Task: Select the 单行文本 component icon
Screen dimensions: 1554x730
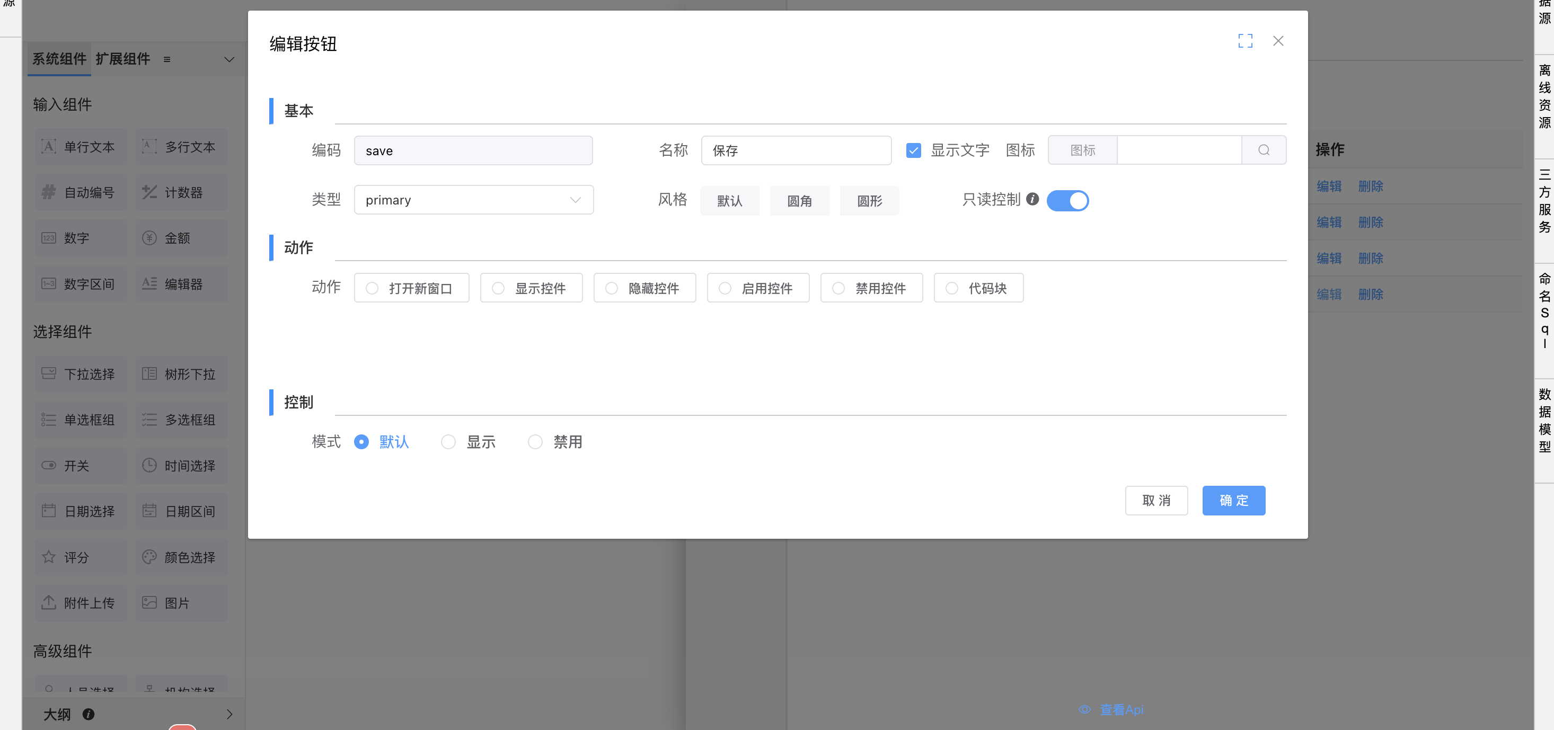Action: pos(49,147)
